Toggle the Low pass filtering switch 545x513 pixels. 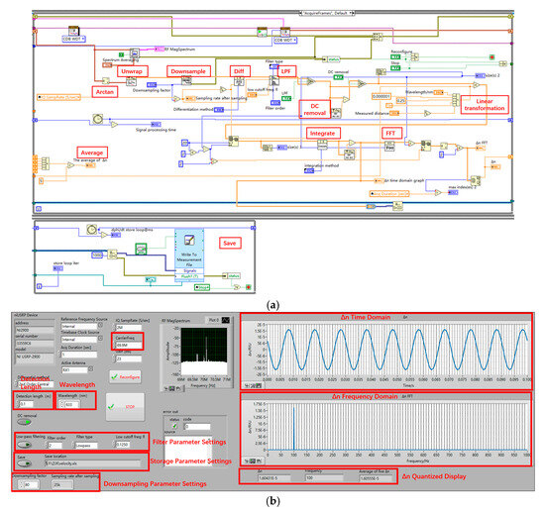click(x=24, y=445)
